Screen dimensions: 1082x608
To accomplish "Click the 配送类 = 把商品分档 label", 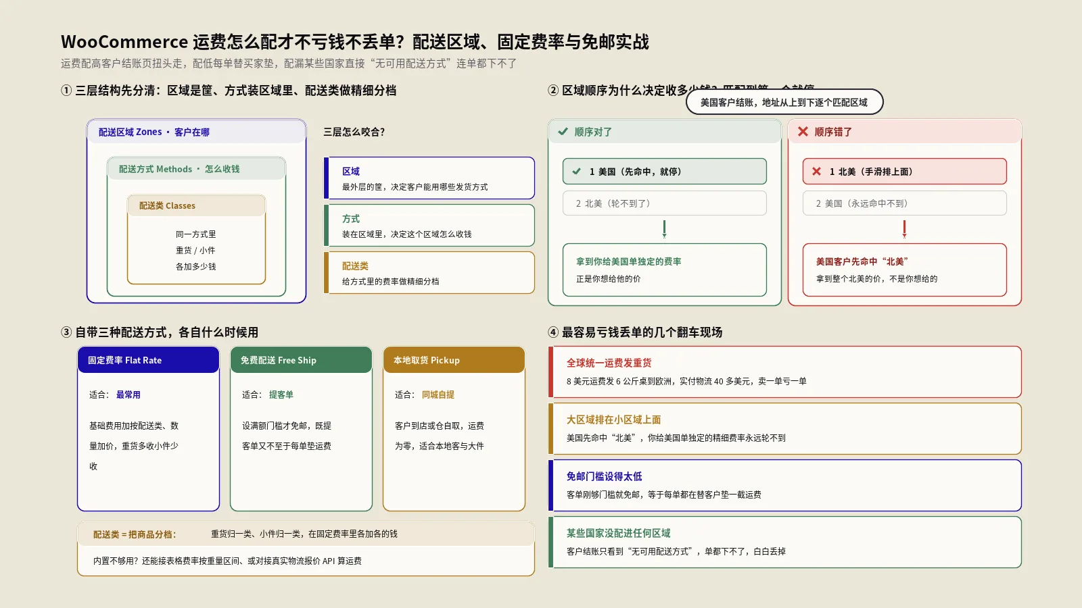I will [135, 534].
